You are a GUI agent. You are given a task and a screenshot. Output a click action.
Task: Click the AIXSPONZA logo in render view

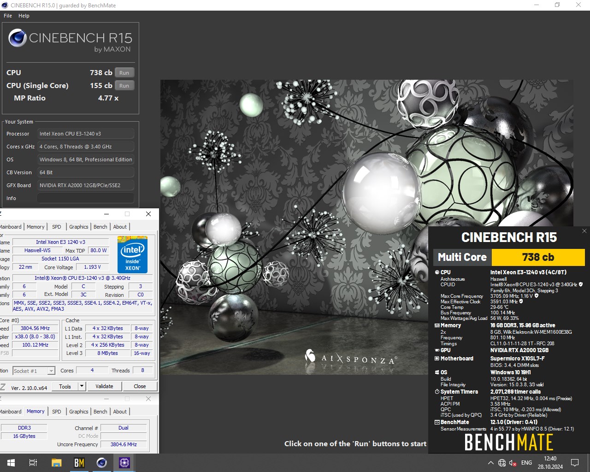point(350,358)
